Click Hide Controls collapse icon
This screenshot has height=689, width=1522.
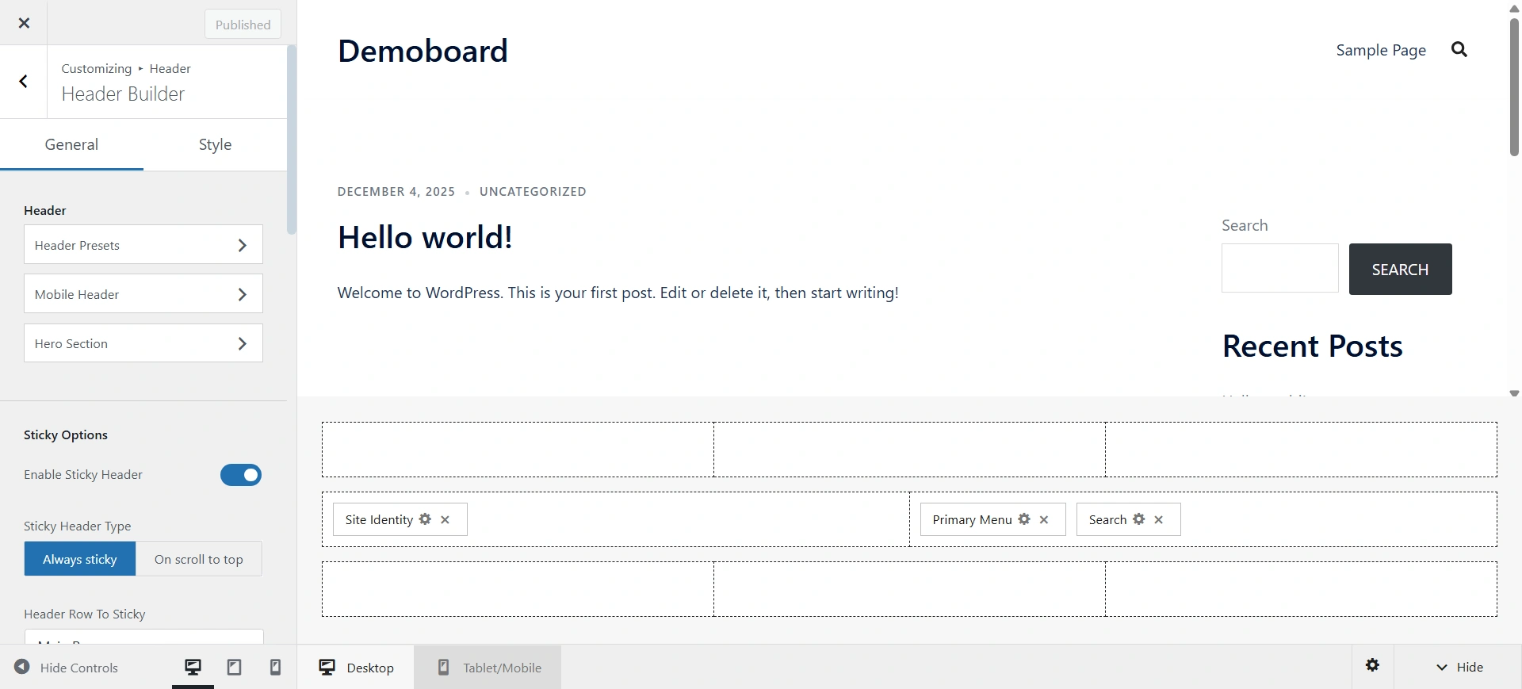tap(22, 667)
